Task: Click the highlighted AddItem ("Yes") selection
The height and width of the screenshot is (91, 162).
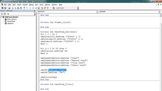Action: [x=57, y=70]
